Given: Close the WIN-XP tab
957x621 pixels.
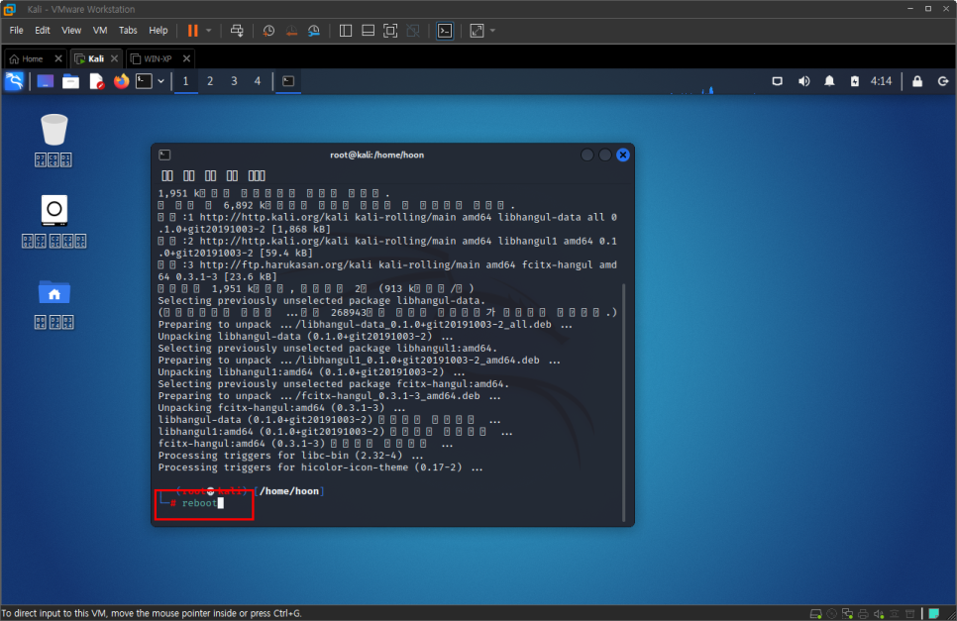Looking at the screenshot, I should click(x=187, y=58).
